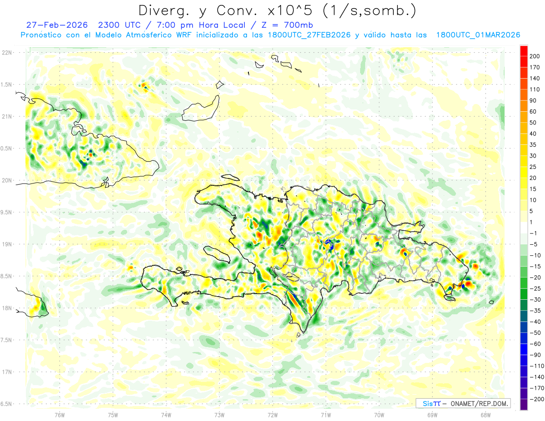This screenshot has width=545, height=421.
Task: Click the valid-until time '1800UTC_01MAR2026'
Action: (x=478, y=35)
